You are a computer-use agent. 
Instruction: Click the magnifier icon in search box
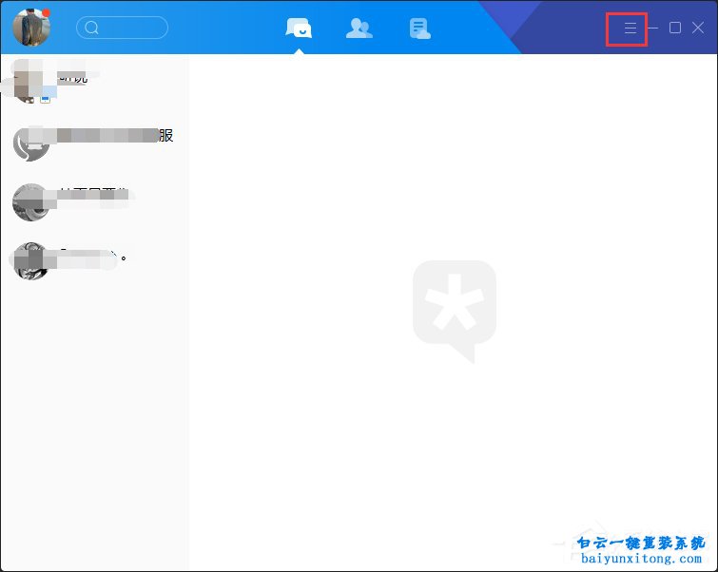(x=92, y=28)
